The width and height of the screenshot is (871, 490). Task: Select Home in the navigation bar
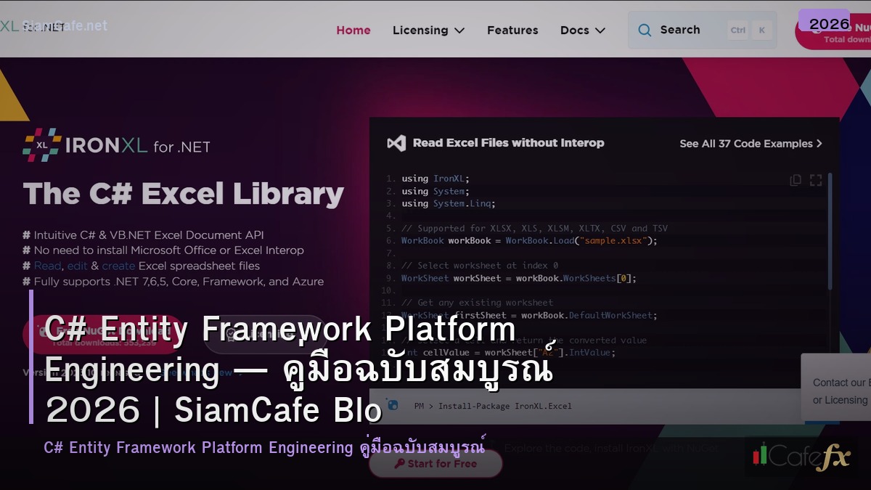[353, 30]
